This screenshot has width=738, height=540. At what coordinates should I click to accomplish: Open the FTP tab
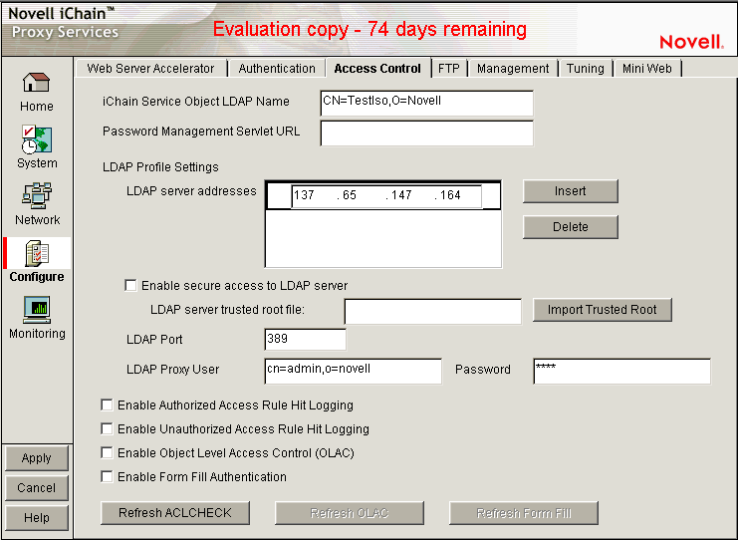click(448, 69)
